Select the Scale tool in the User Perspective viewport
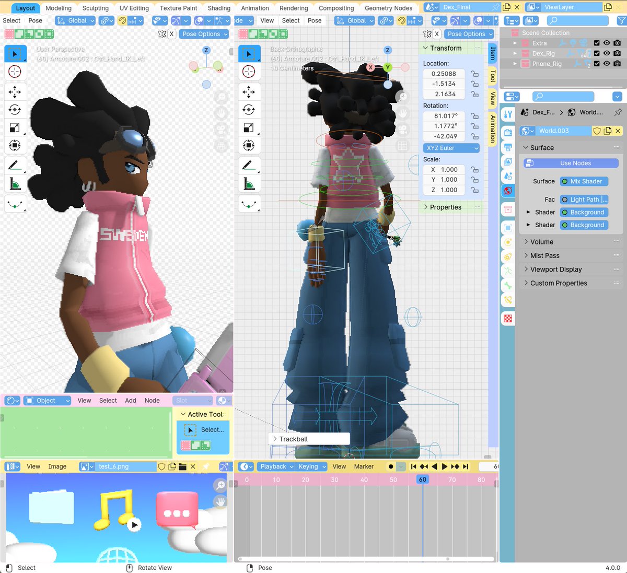 pyautogui.click(x=15, y=127)
